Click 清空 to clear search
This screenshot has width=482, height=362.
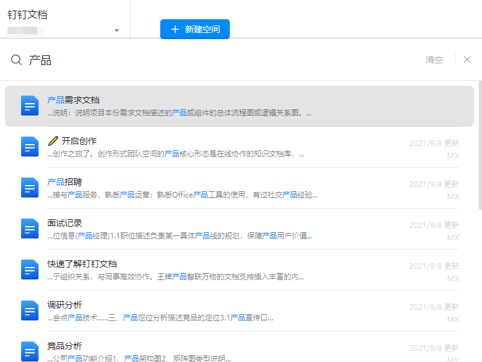(434, 60)
